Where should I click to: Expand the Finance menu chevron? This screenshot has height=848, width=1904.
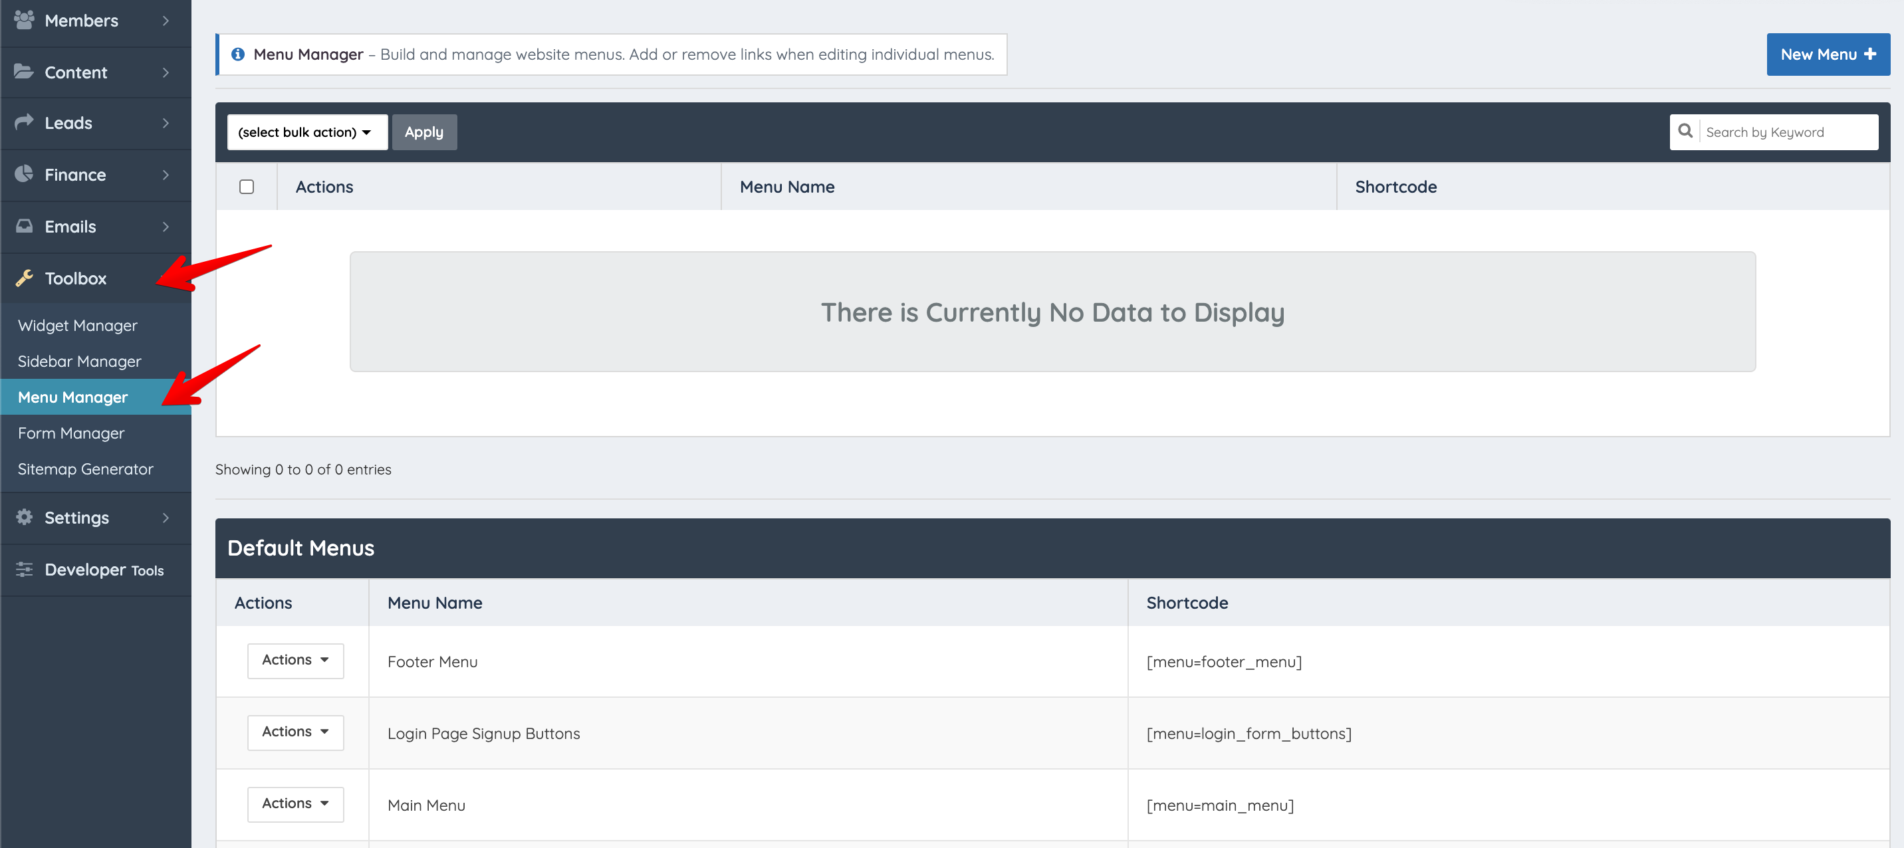166,174
